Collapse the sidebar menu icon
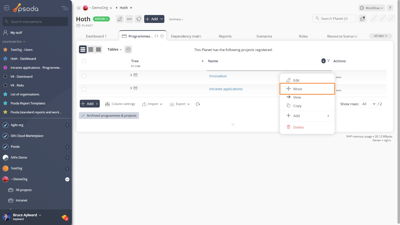 tap(65, 8)
